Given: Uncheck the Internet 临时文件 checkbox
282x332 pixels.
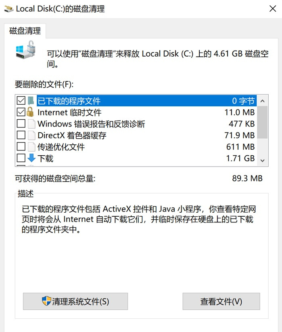Looking at the screenshot, I should (x=21, y=112).
